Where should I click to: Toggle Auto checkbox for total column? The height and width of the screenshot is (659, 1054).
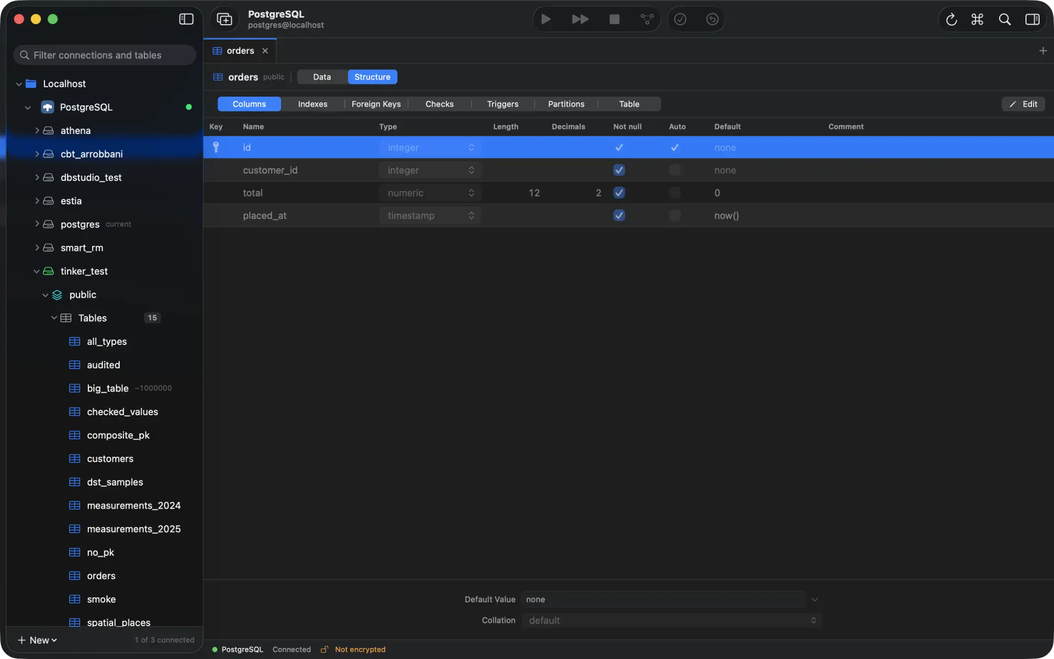[x=675, y=193]
